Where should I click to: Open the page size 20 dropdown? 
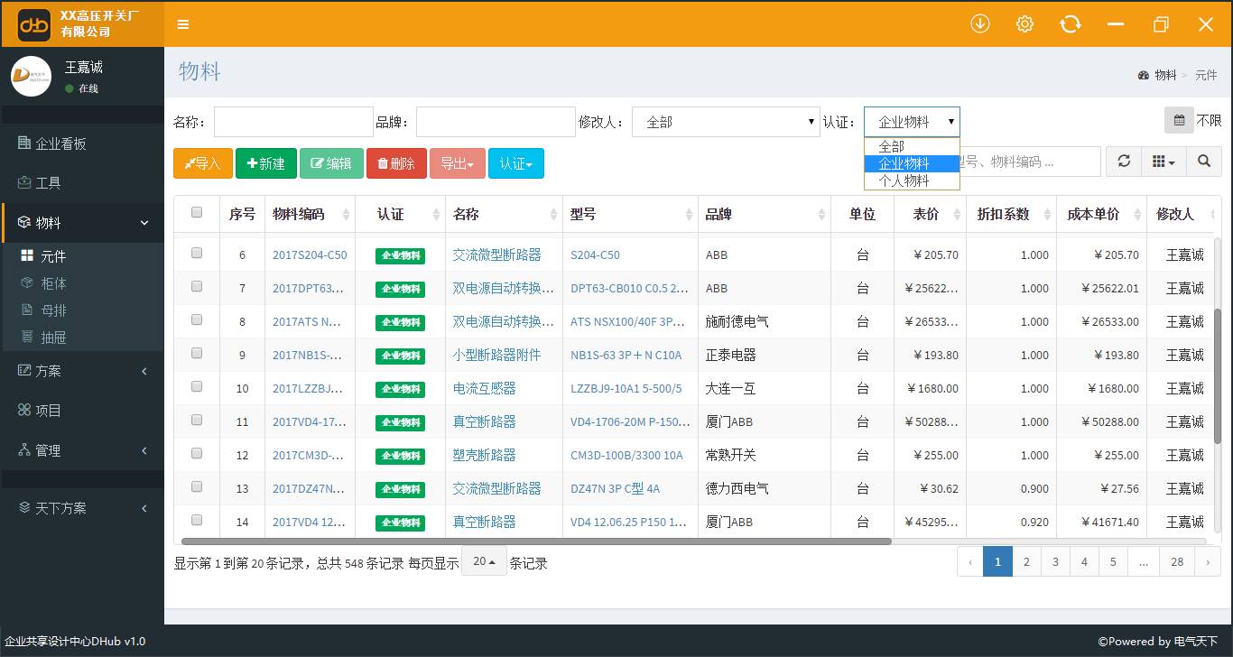point(484,561)
